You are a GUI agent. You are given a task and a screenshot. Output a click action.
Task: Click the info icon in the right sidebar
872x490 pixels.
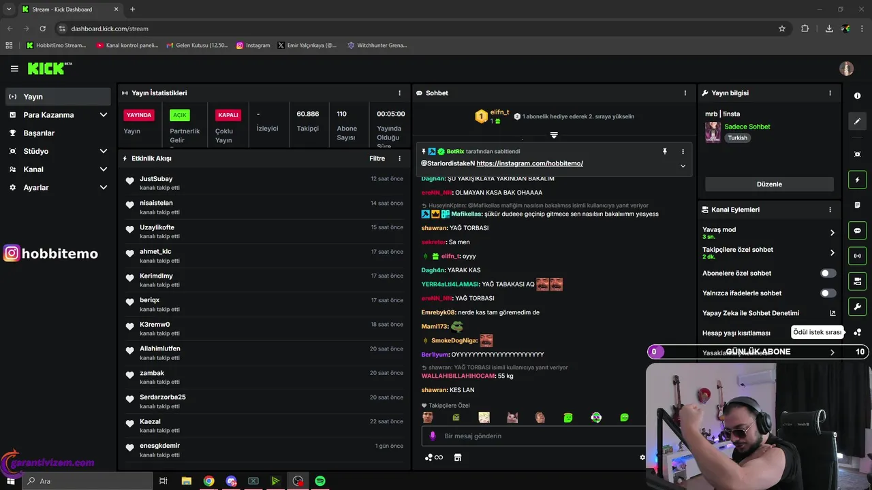click(858, 96)
